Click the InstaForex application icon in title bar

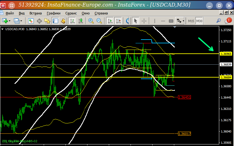pos(3,6)
